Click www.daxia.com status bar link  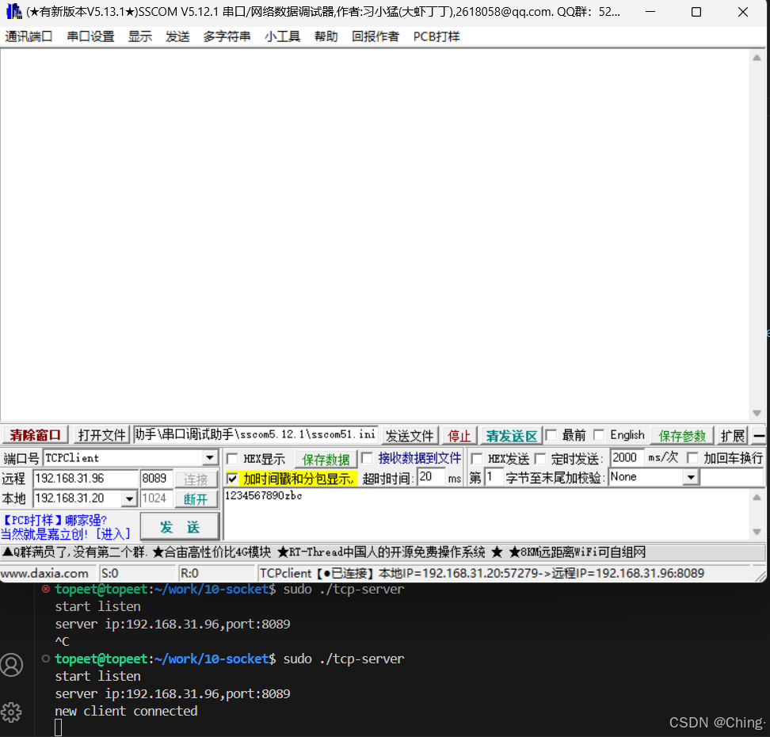coord(44,574)
